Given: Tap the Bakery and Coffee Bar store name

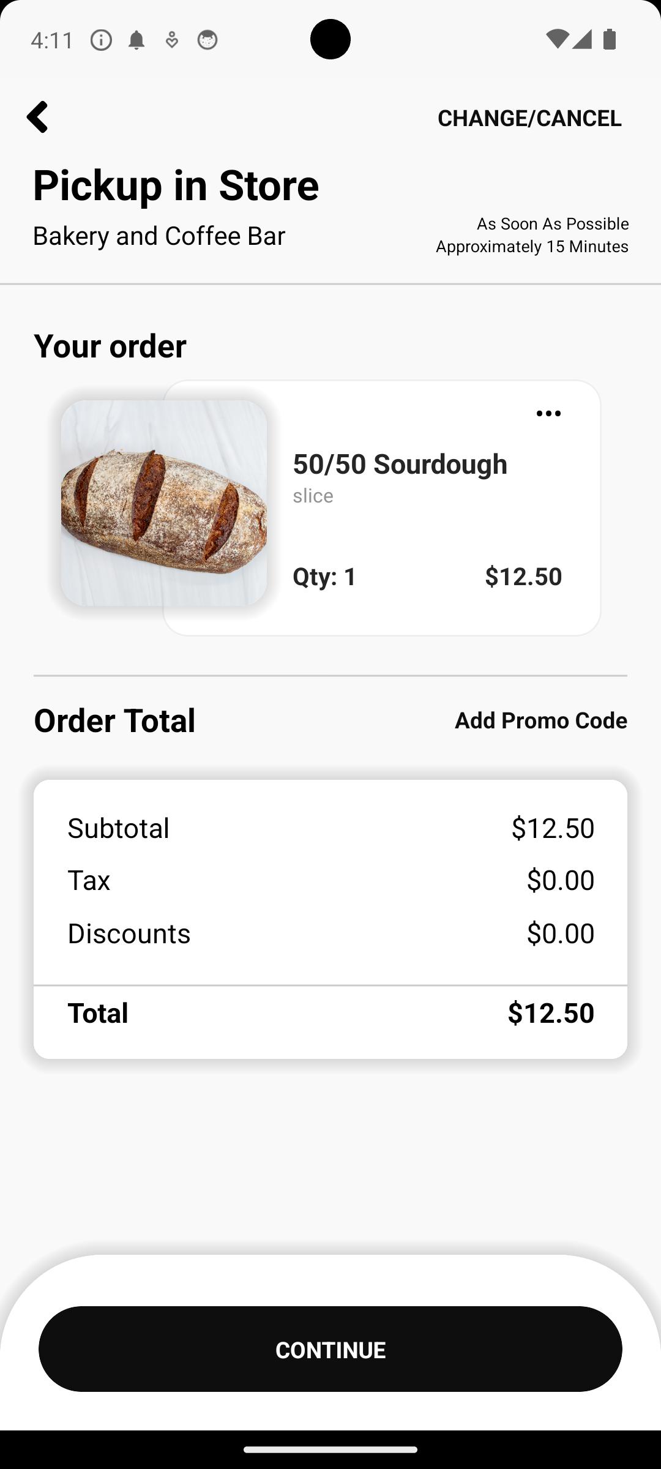Looking at the screenshot, I should click(159, 236).
